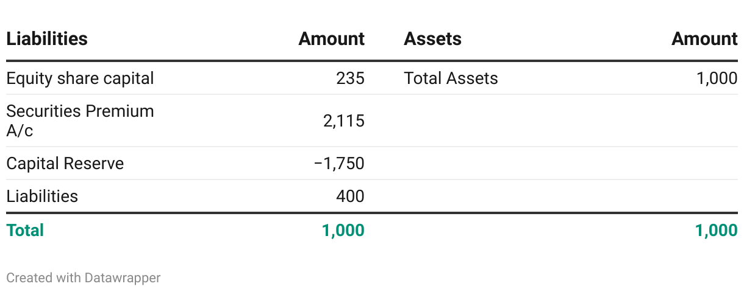Viewport: 744px width, 292px height.
Task: Select the Securities Premium A/c label
Action: [x=80, y=120]
